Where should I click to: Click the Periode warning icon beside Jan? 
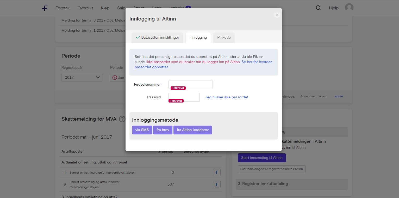click(x=115, y=78)
